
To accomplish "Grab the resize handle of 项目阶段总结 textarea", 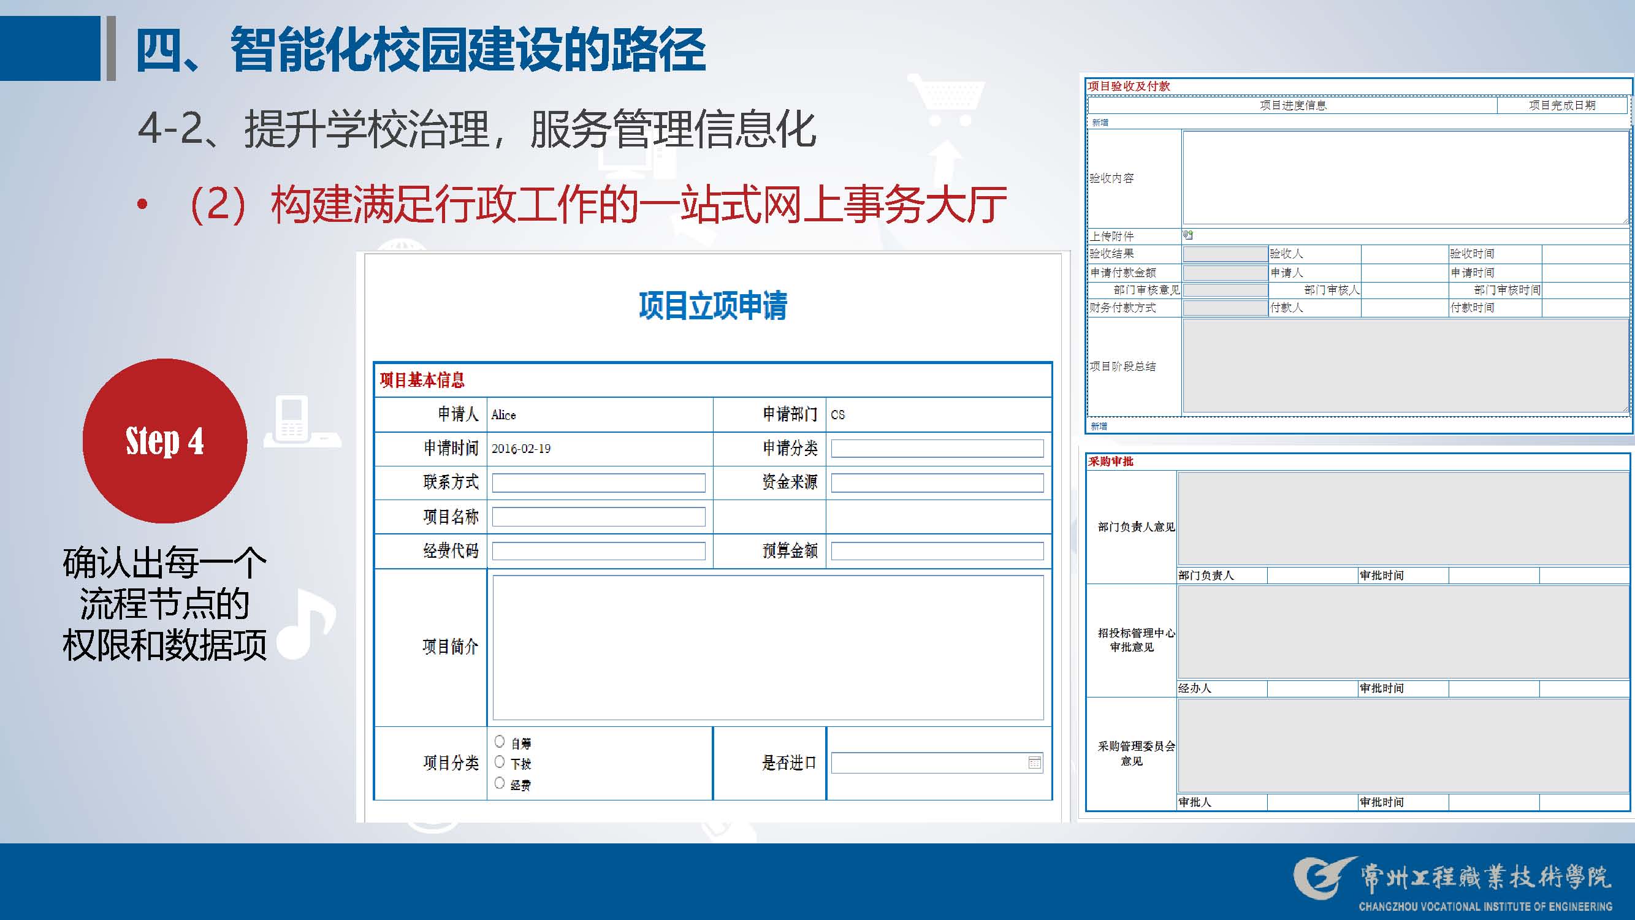I will [x=1624, y=409].
